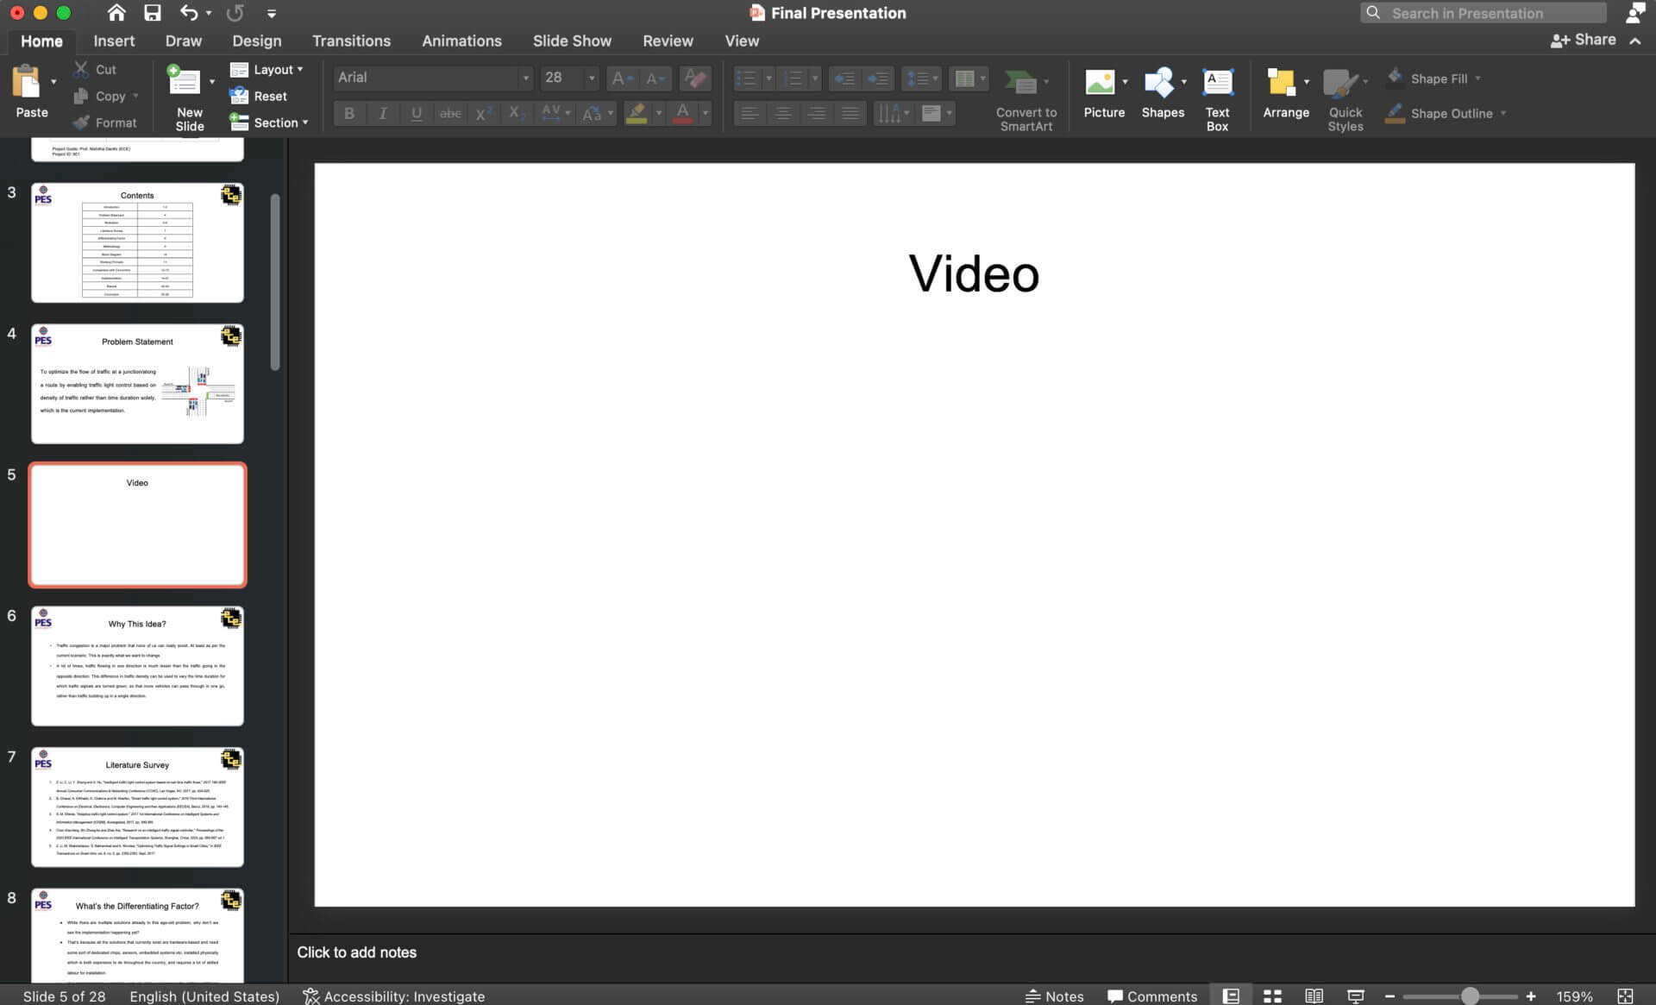Drag the zoom slider in status bar
1656x1005 pixels.
[1471, 996]
